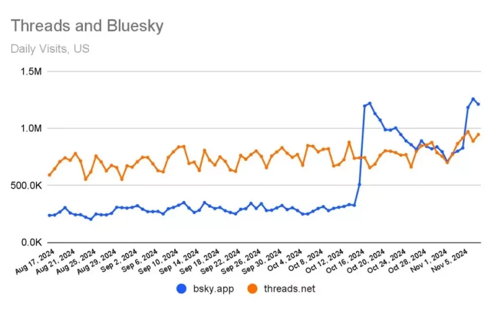491x310 pixels.
Task: Click the last orange threads.net data point
Action: click(x=478, y=134)
